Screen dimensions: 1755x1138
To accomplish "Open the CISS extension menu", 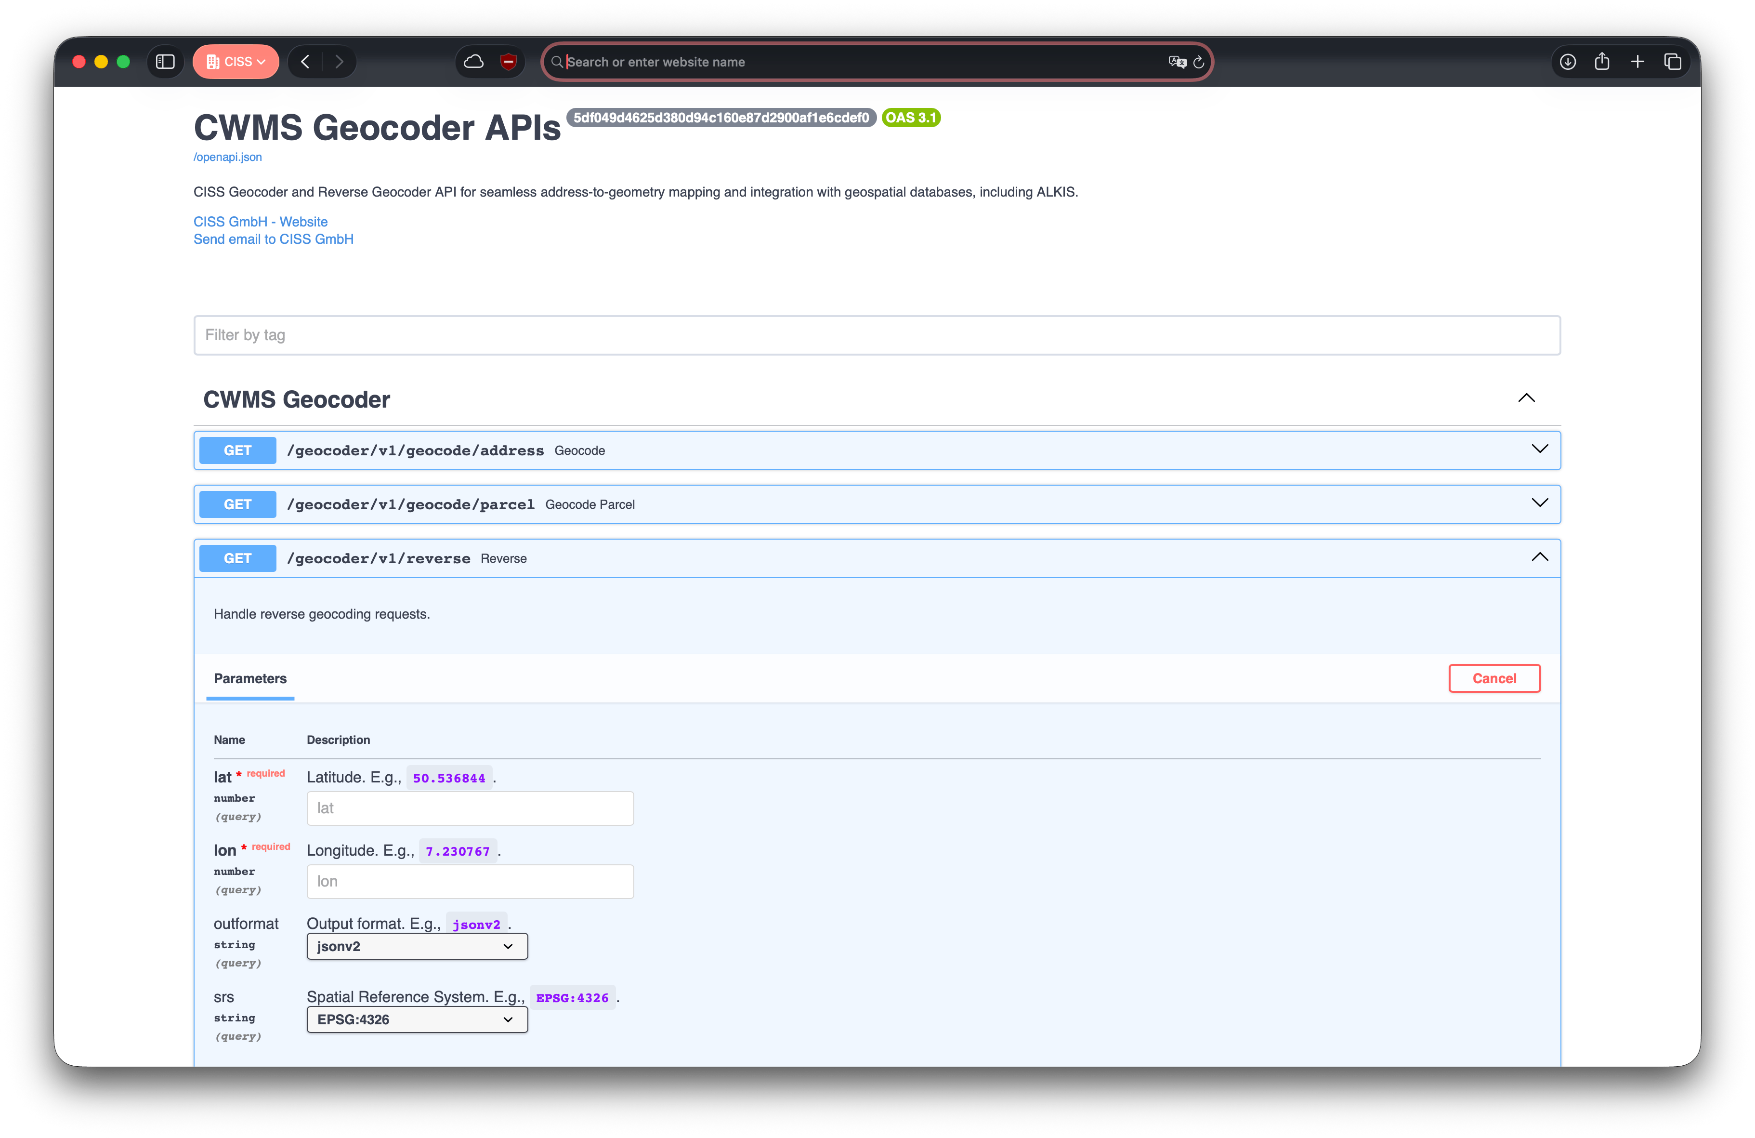I will coord(235,61).
